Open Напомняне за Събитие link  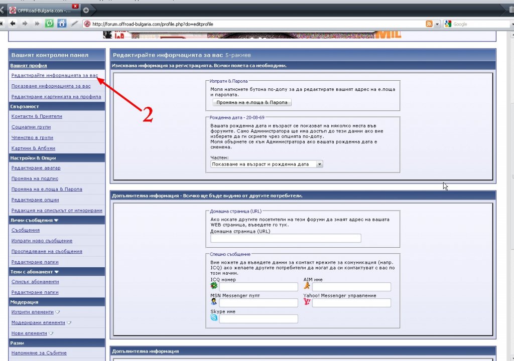39,353
